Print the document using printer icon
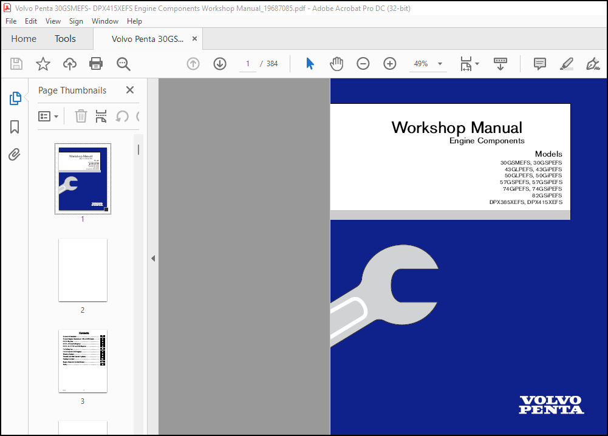Screen dimensions: 608x436 [x=96, y=64]
